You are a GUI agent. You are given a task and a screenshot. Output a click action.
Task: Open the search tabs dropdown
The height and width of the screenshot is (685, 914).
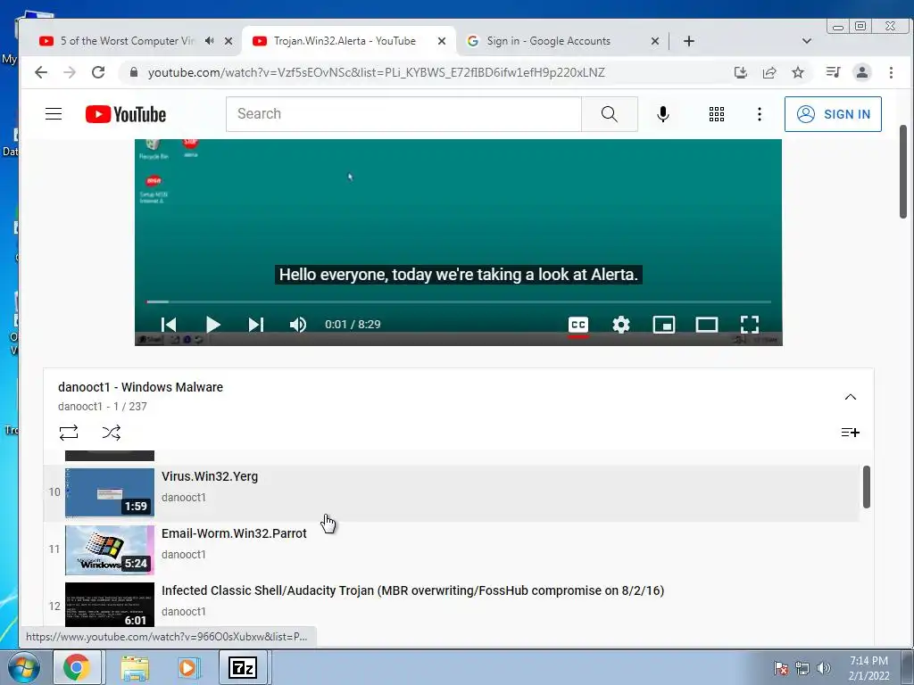806,41
